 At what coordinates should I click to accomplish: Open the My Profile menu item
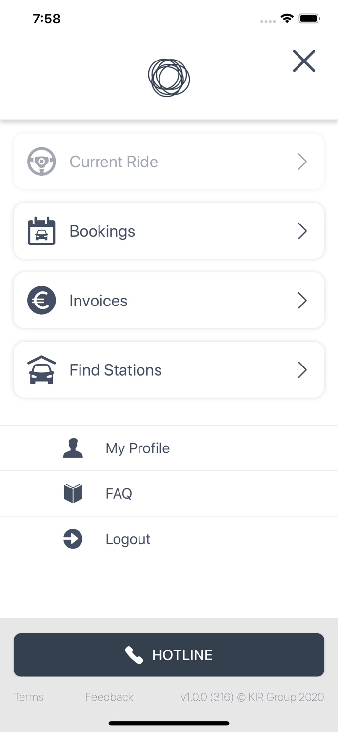pos(138,448)
